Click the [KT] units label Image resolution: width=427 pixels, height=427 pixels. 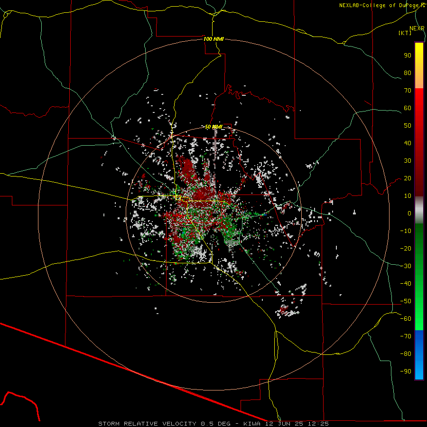[x=405, y=33]
